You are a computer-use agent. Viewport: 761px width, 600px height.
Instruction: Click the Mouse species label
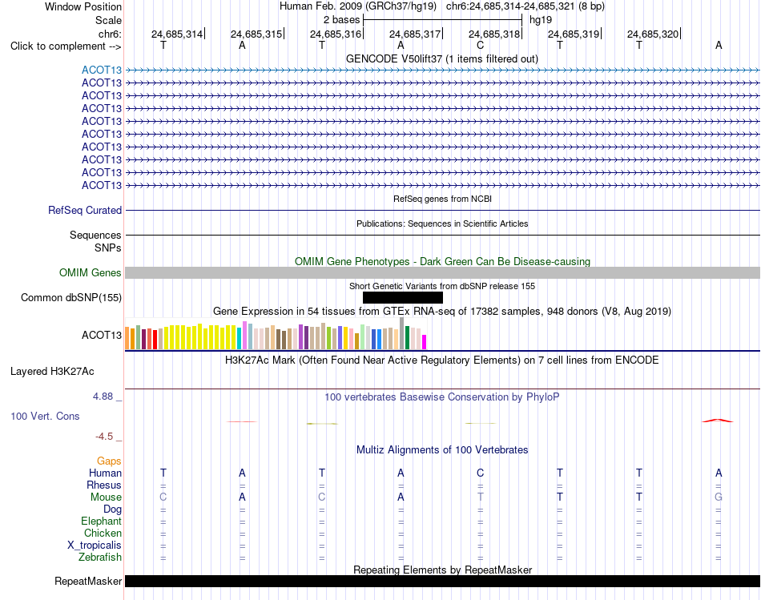106,497
